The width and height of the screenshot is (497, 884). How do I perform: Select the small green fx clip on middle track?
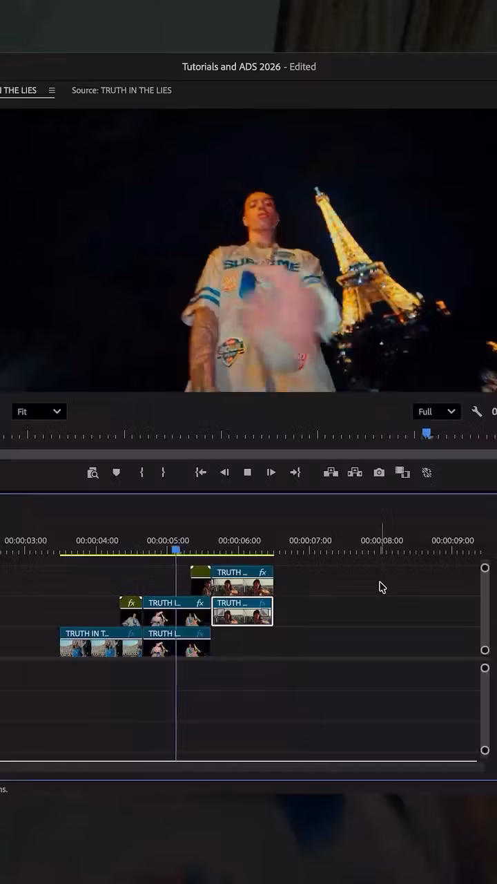(x=131, y=611)
